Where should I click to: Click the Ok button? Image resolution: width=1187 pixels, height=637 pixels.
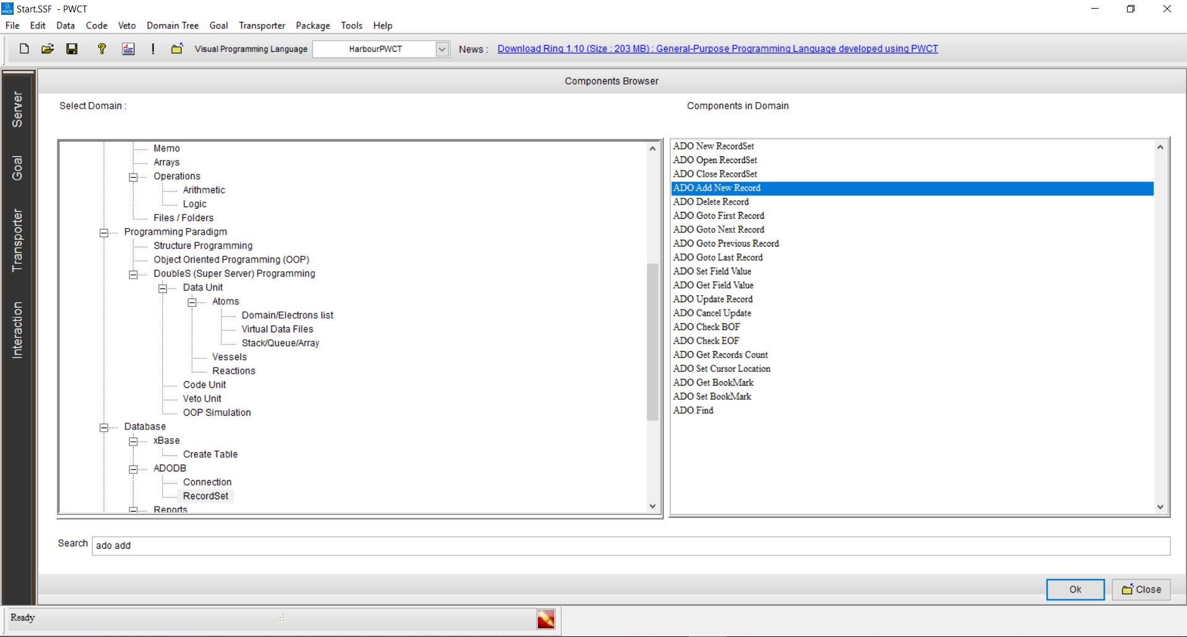[1075, 589]
